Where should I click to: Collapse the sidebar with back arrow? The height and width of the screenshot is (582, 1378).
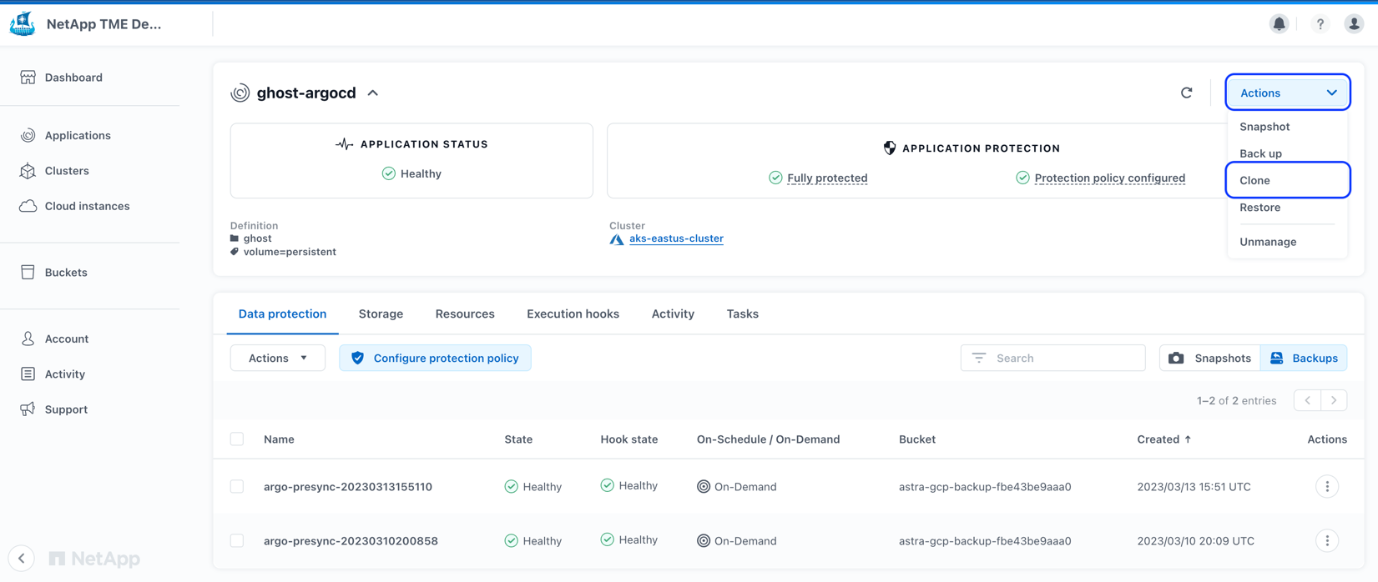click(x=22, y=559)
